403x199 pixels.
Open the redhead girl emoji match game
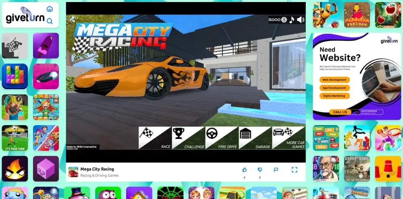[46, 107]
